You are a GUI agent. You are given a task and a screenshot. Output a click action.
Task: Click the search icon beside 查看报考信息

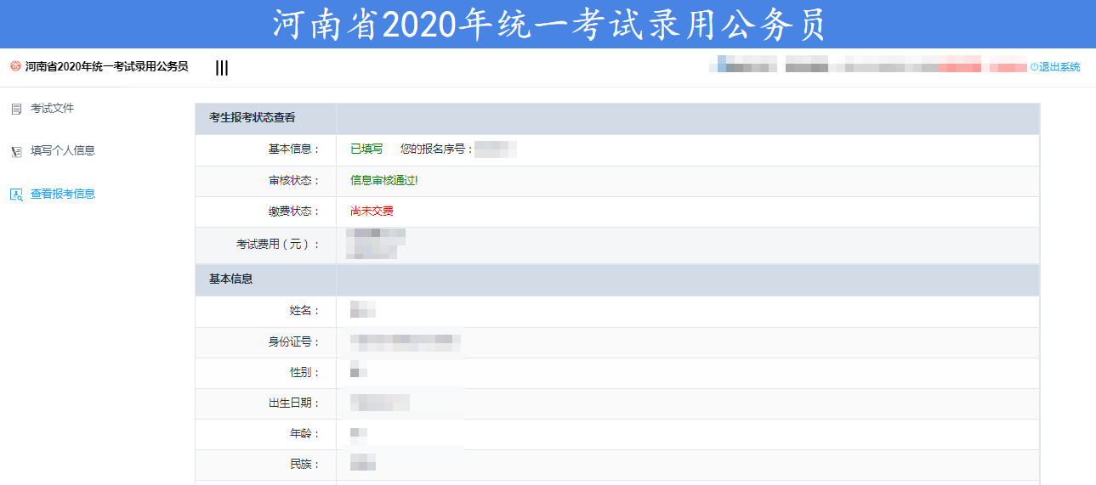16,194
